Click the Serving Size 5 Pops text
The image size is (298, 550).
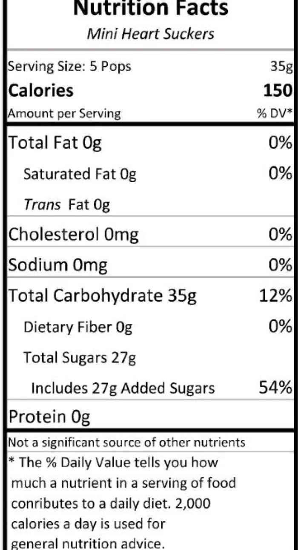tap(70, 67)
